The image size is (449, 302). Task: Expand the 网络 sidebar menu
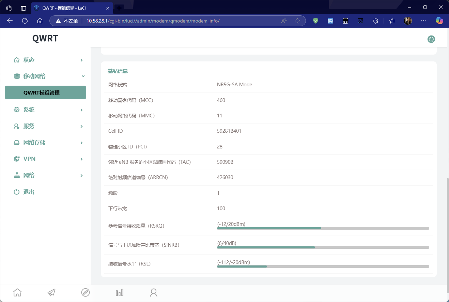tap(45, 175)
